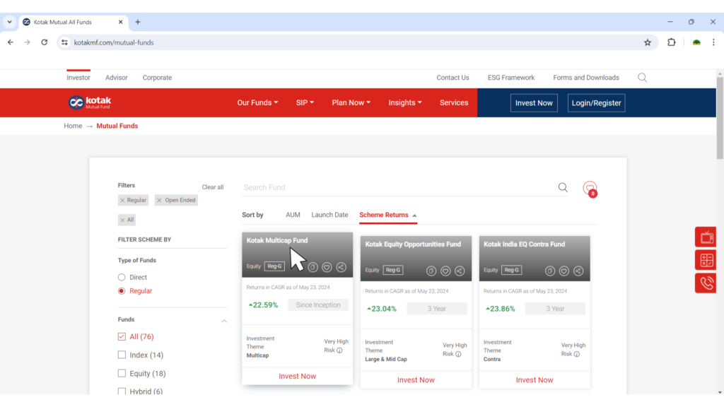Click the Login/Register button
The image size is (724, 407).
point(596,103)
